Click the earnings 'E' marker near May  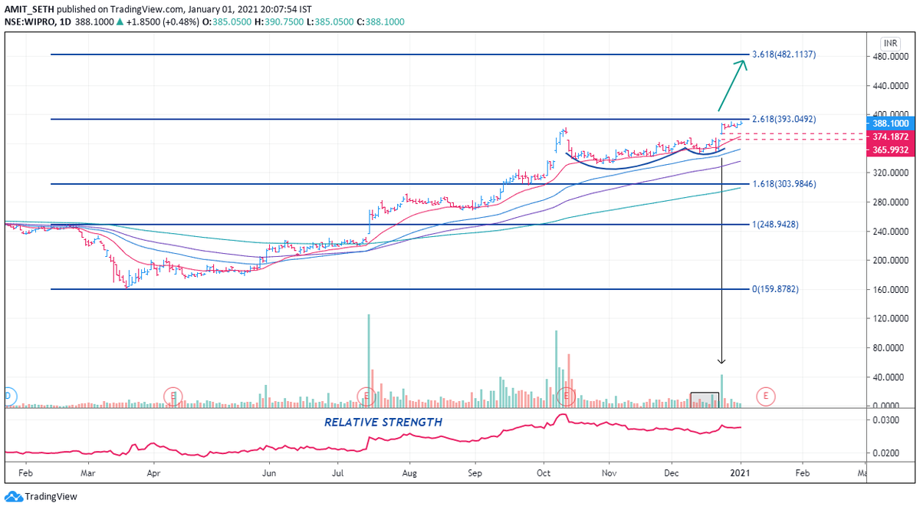point(174,396)
